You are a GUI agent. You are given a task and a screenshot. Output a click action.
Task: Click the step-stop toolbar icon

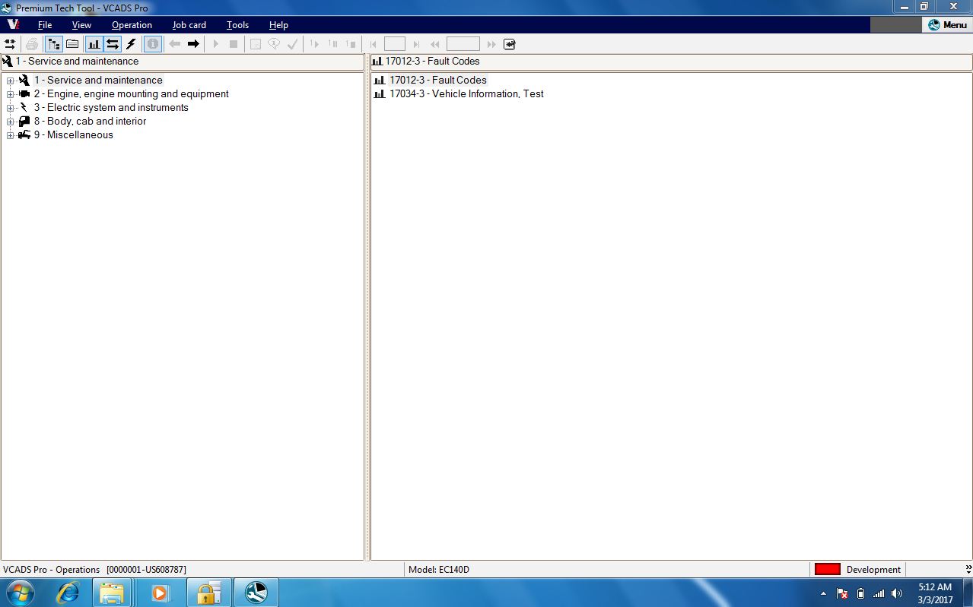click(x=351, y=44)
